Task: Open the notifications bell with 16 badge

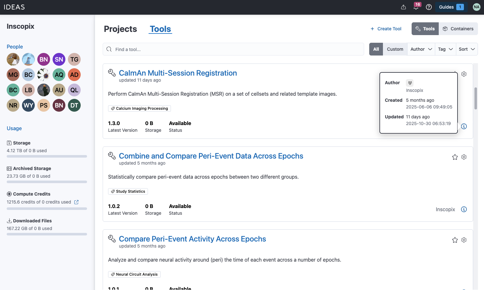Action: (x=416, y=7)
